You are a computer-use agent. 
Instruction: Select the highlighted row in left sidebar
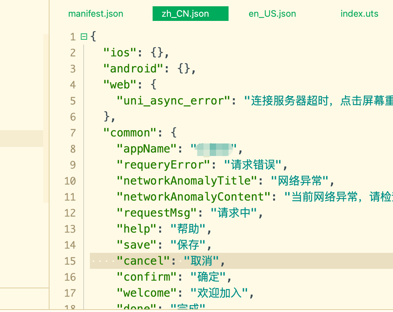pyautogui.click(x=22, y=139)
